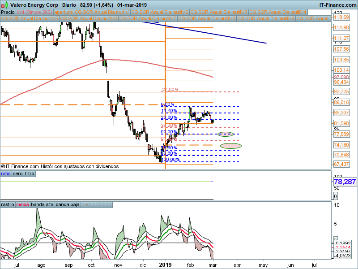Click the upper pink ellipse target marker
Viewport: 358px width, 269px height.
click(x=226, y=134)
